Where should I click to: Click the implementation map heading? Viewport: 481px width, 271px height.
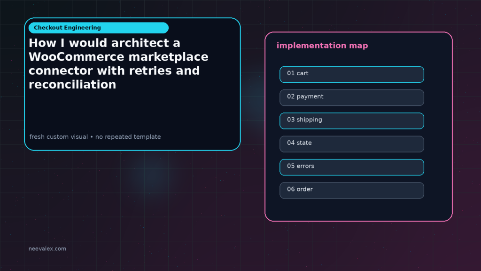(x=322, y=46)
